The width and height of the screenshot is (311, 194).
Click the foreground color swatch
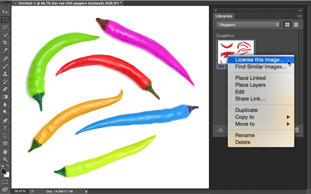pyautogui.click(x=4, y=171)
